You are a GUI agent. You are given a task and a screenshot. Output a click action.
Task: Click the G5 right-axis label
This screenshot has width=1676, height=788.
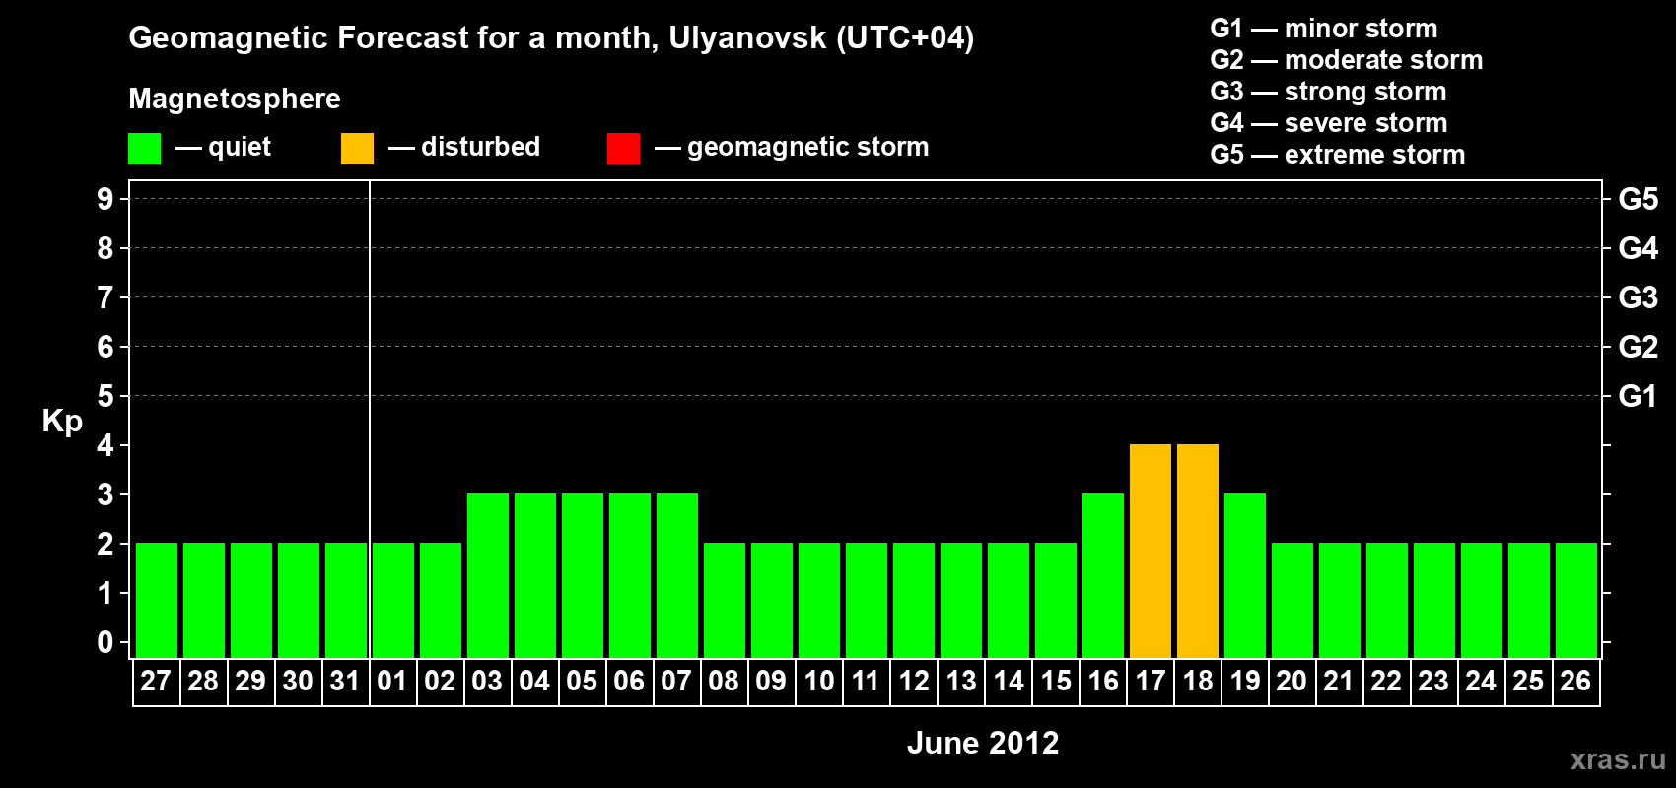tap(1639, 199)
